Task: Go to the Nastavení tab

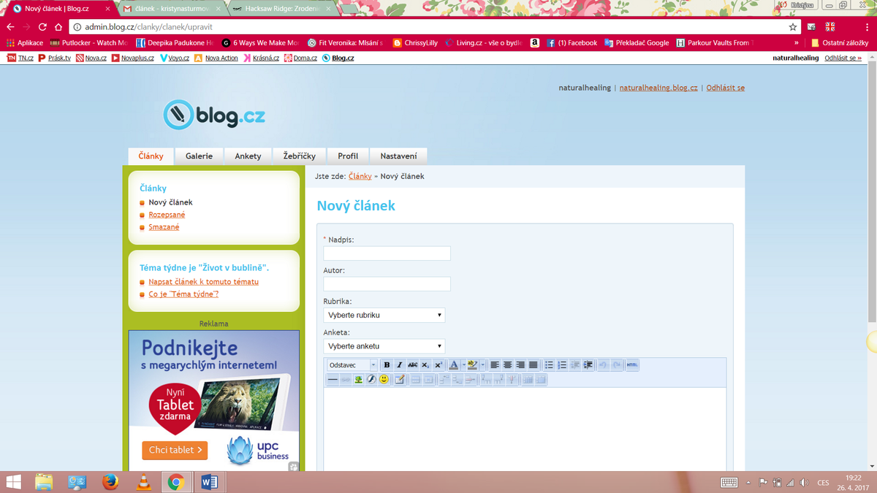Action: tap(398, 156)
